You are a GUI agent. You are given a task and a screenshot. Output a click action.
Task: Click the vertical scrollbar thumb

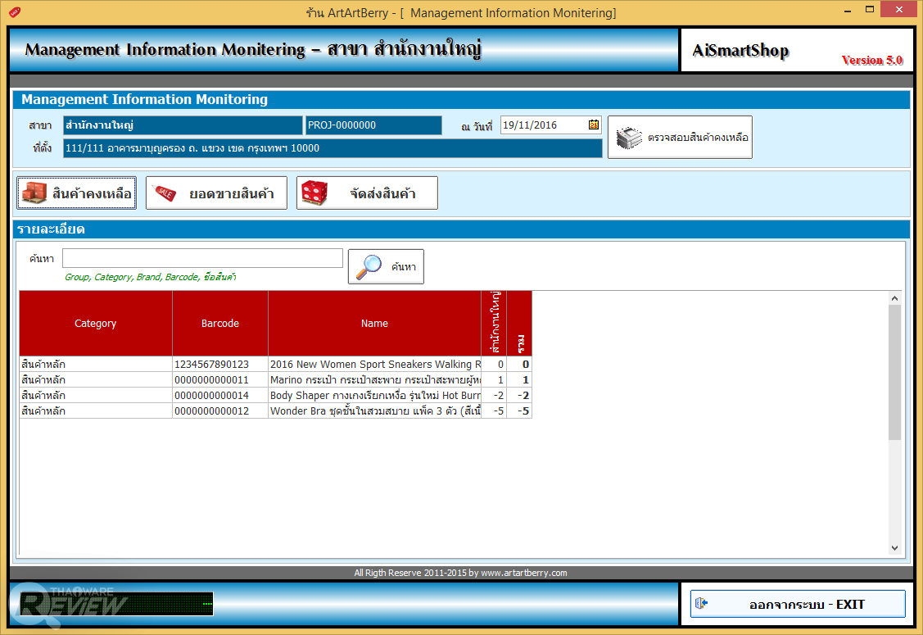(894, 372)
